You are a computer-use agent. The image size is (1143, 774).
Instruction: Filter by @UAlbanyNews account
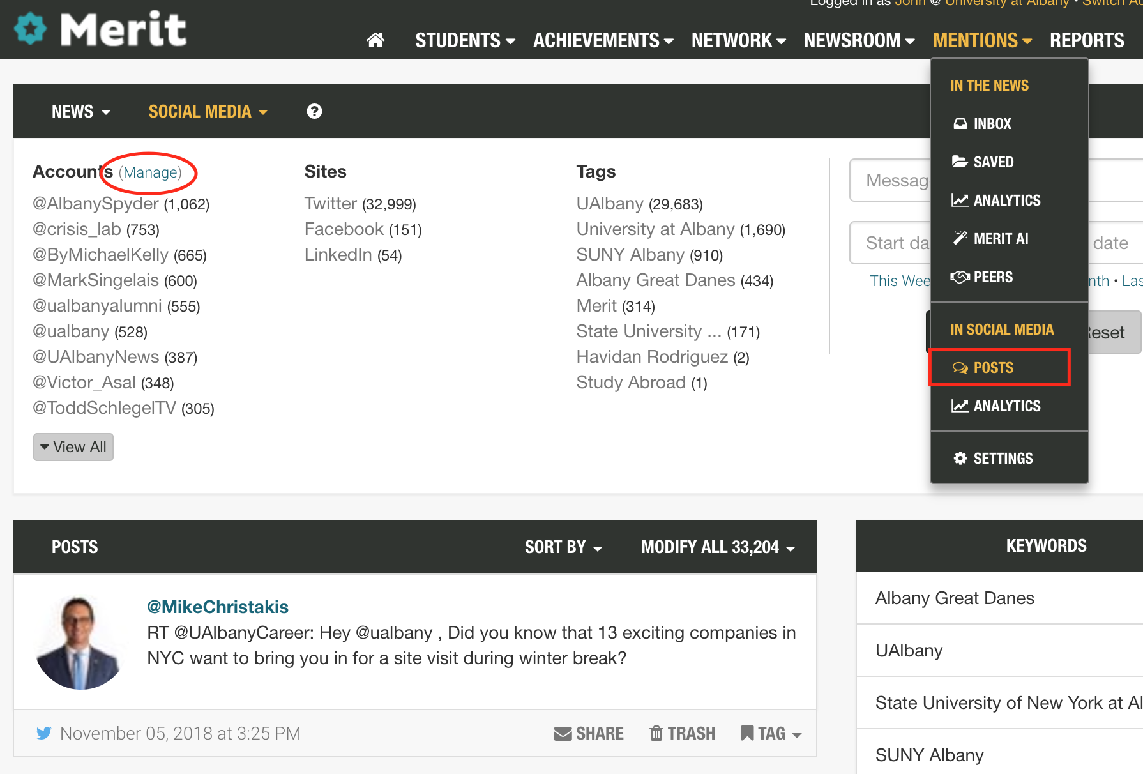click(x=96, y=357)
